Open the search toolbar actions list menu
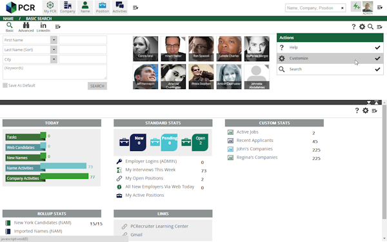Screen dimensions: 387x242 point(380,27)
